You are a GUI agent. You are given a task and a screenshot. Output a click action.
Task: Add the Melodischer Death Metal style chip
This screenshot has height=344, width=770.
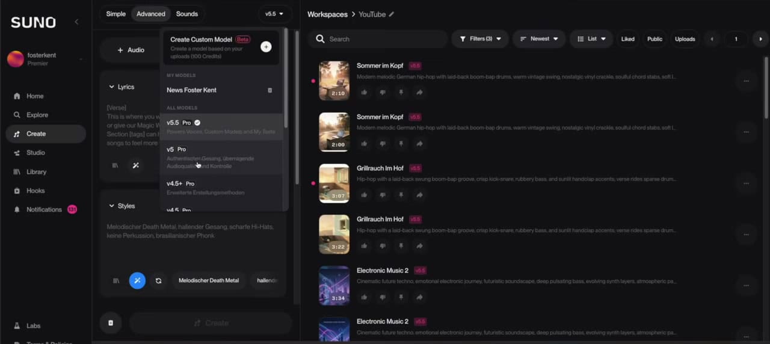click(209, 280)
